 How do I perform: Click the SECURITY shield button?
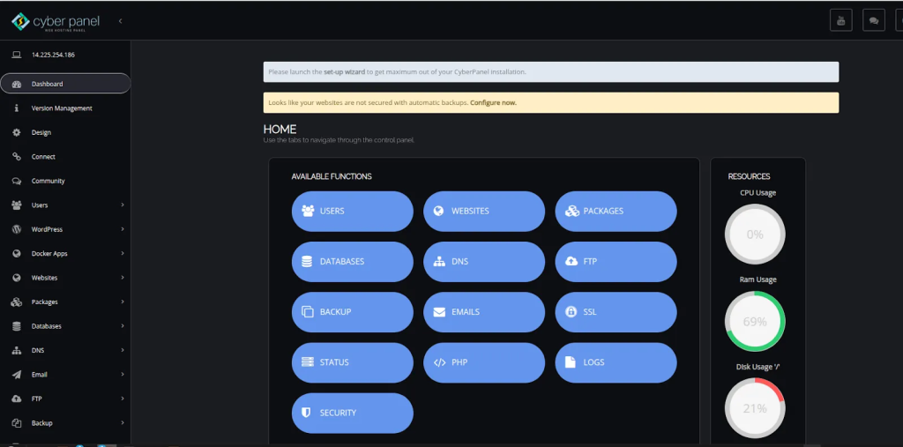(x=352, y=413)
